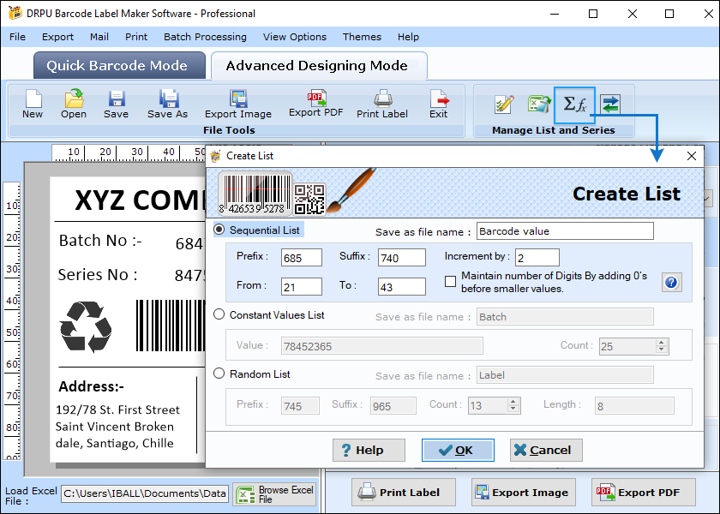Confirm with the OK button
The width and height of the screenshot is (720, 514).
(x=458, y=451)
